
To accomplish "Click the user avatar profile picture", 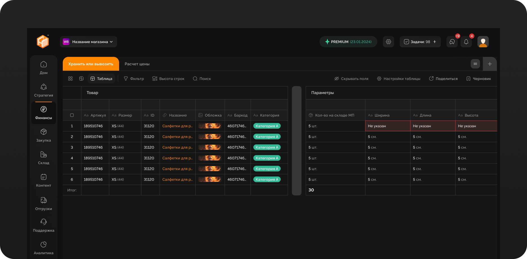I will (483, 42).
